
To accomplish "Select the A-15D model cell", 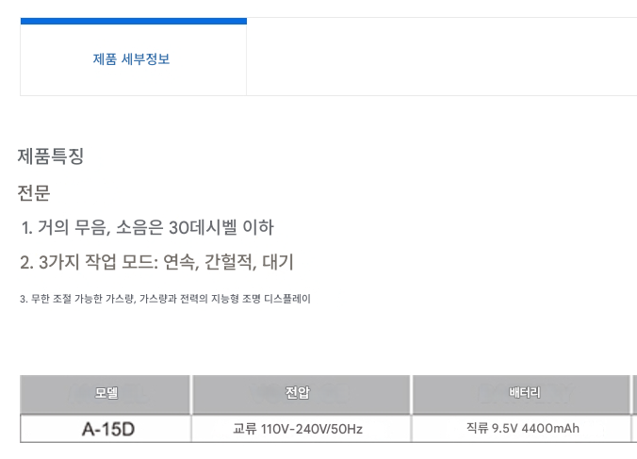I will click(x=107, y=430).
